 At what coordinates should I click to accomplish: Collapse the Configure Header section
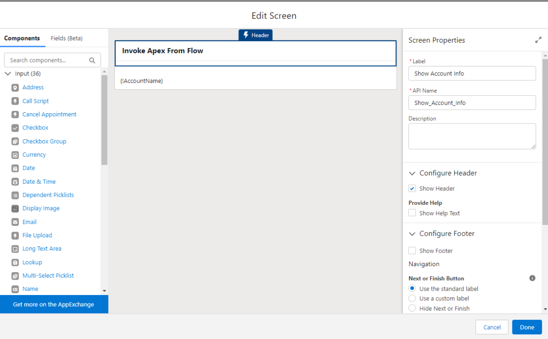pyautogui.click(x=412, y=173)
